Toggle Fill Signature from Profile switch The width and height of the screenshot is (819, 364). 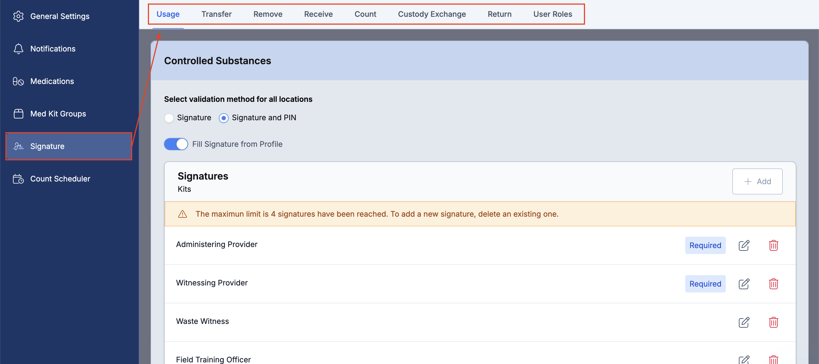(176, 144)
